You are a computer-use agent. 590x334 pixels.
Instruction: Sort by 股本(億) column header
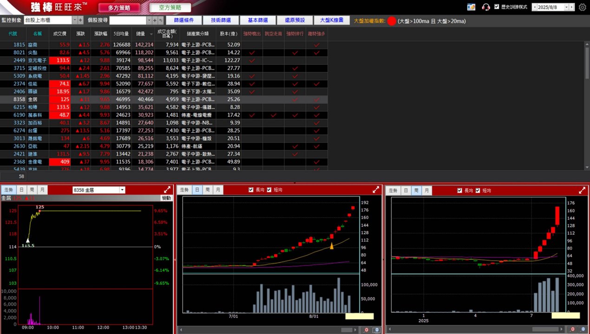tap(228, 34)
